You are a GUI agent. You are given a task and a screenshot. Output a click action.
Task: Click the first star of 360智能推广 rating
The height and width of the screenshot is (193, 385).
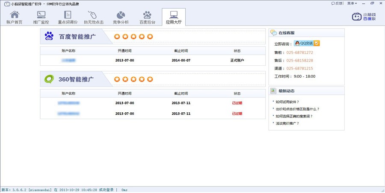point(117,79)
